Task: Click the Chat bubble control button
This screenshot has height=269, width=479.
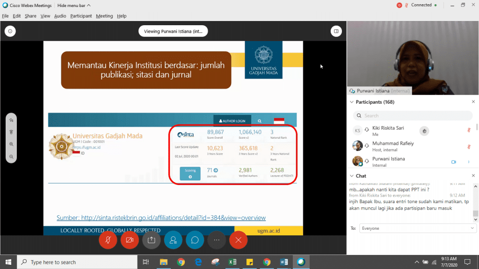Action: pos(195,240)
